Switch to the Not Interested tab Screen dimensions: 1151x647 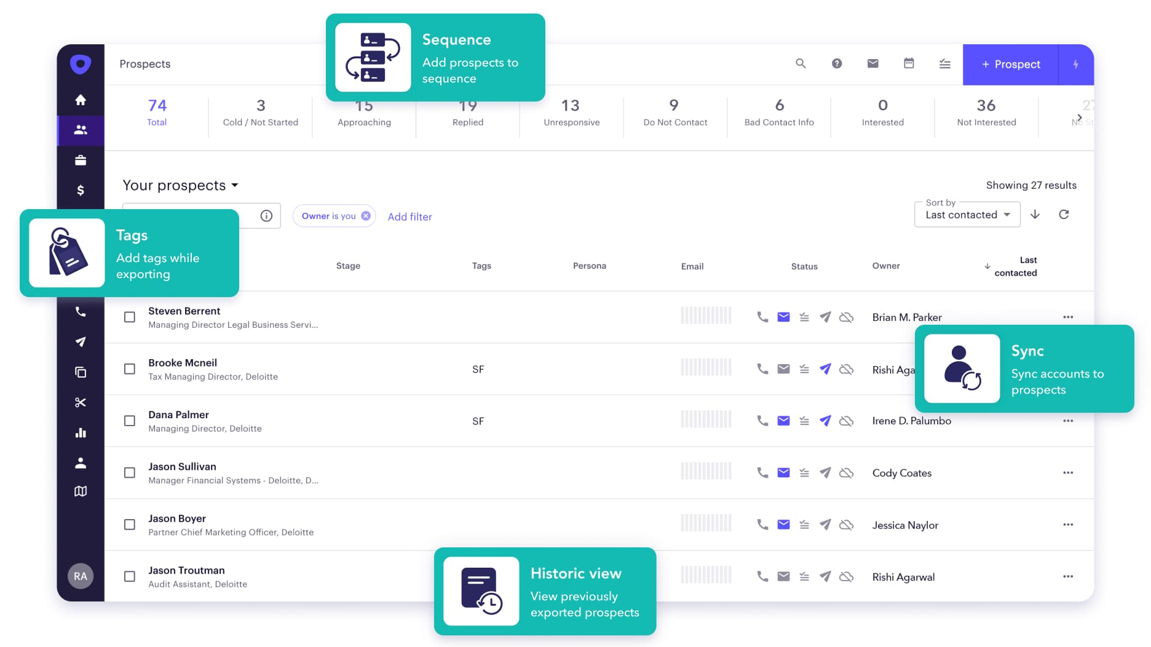[x=986, y=113]
